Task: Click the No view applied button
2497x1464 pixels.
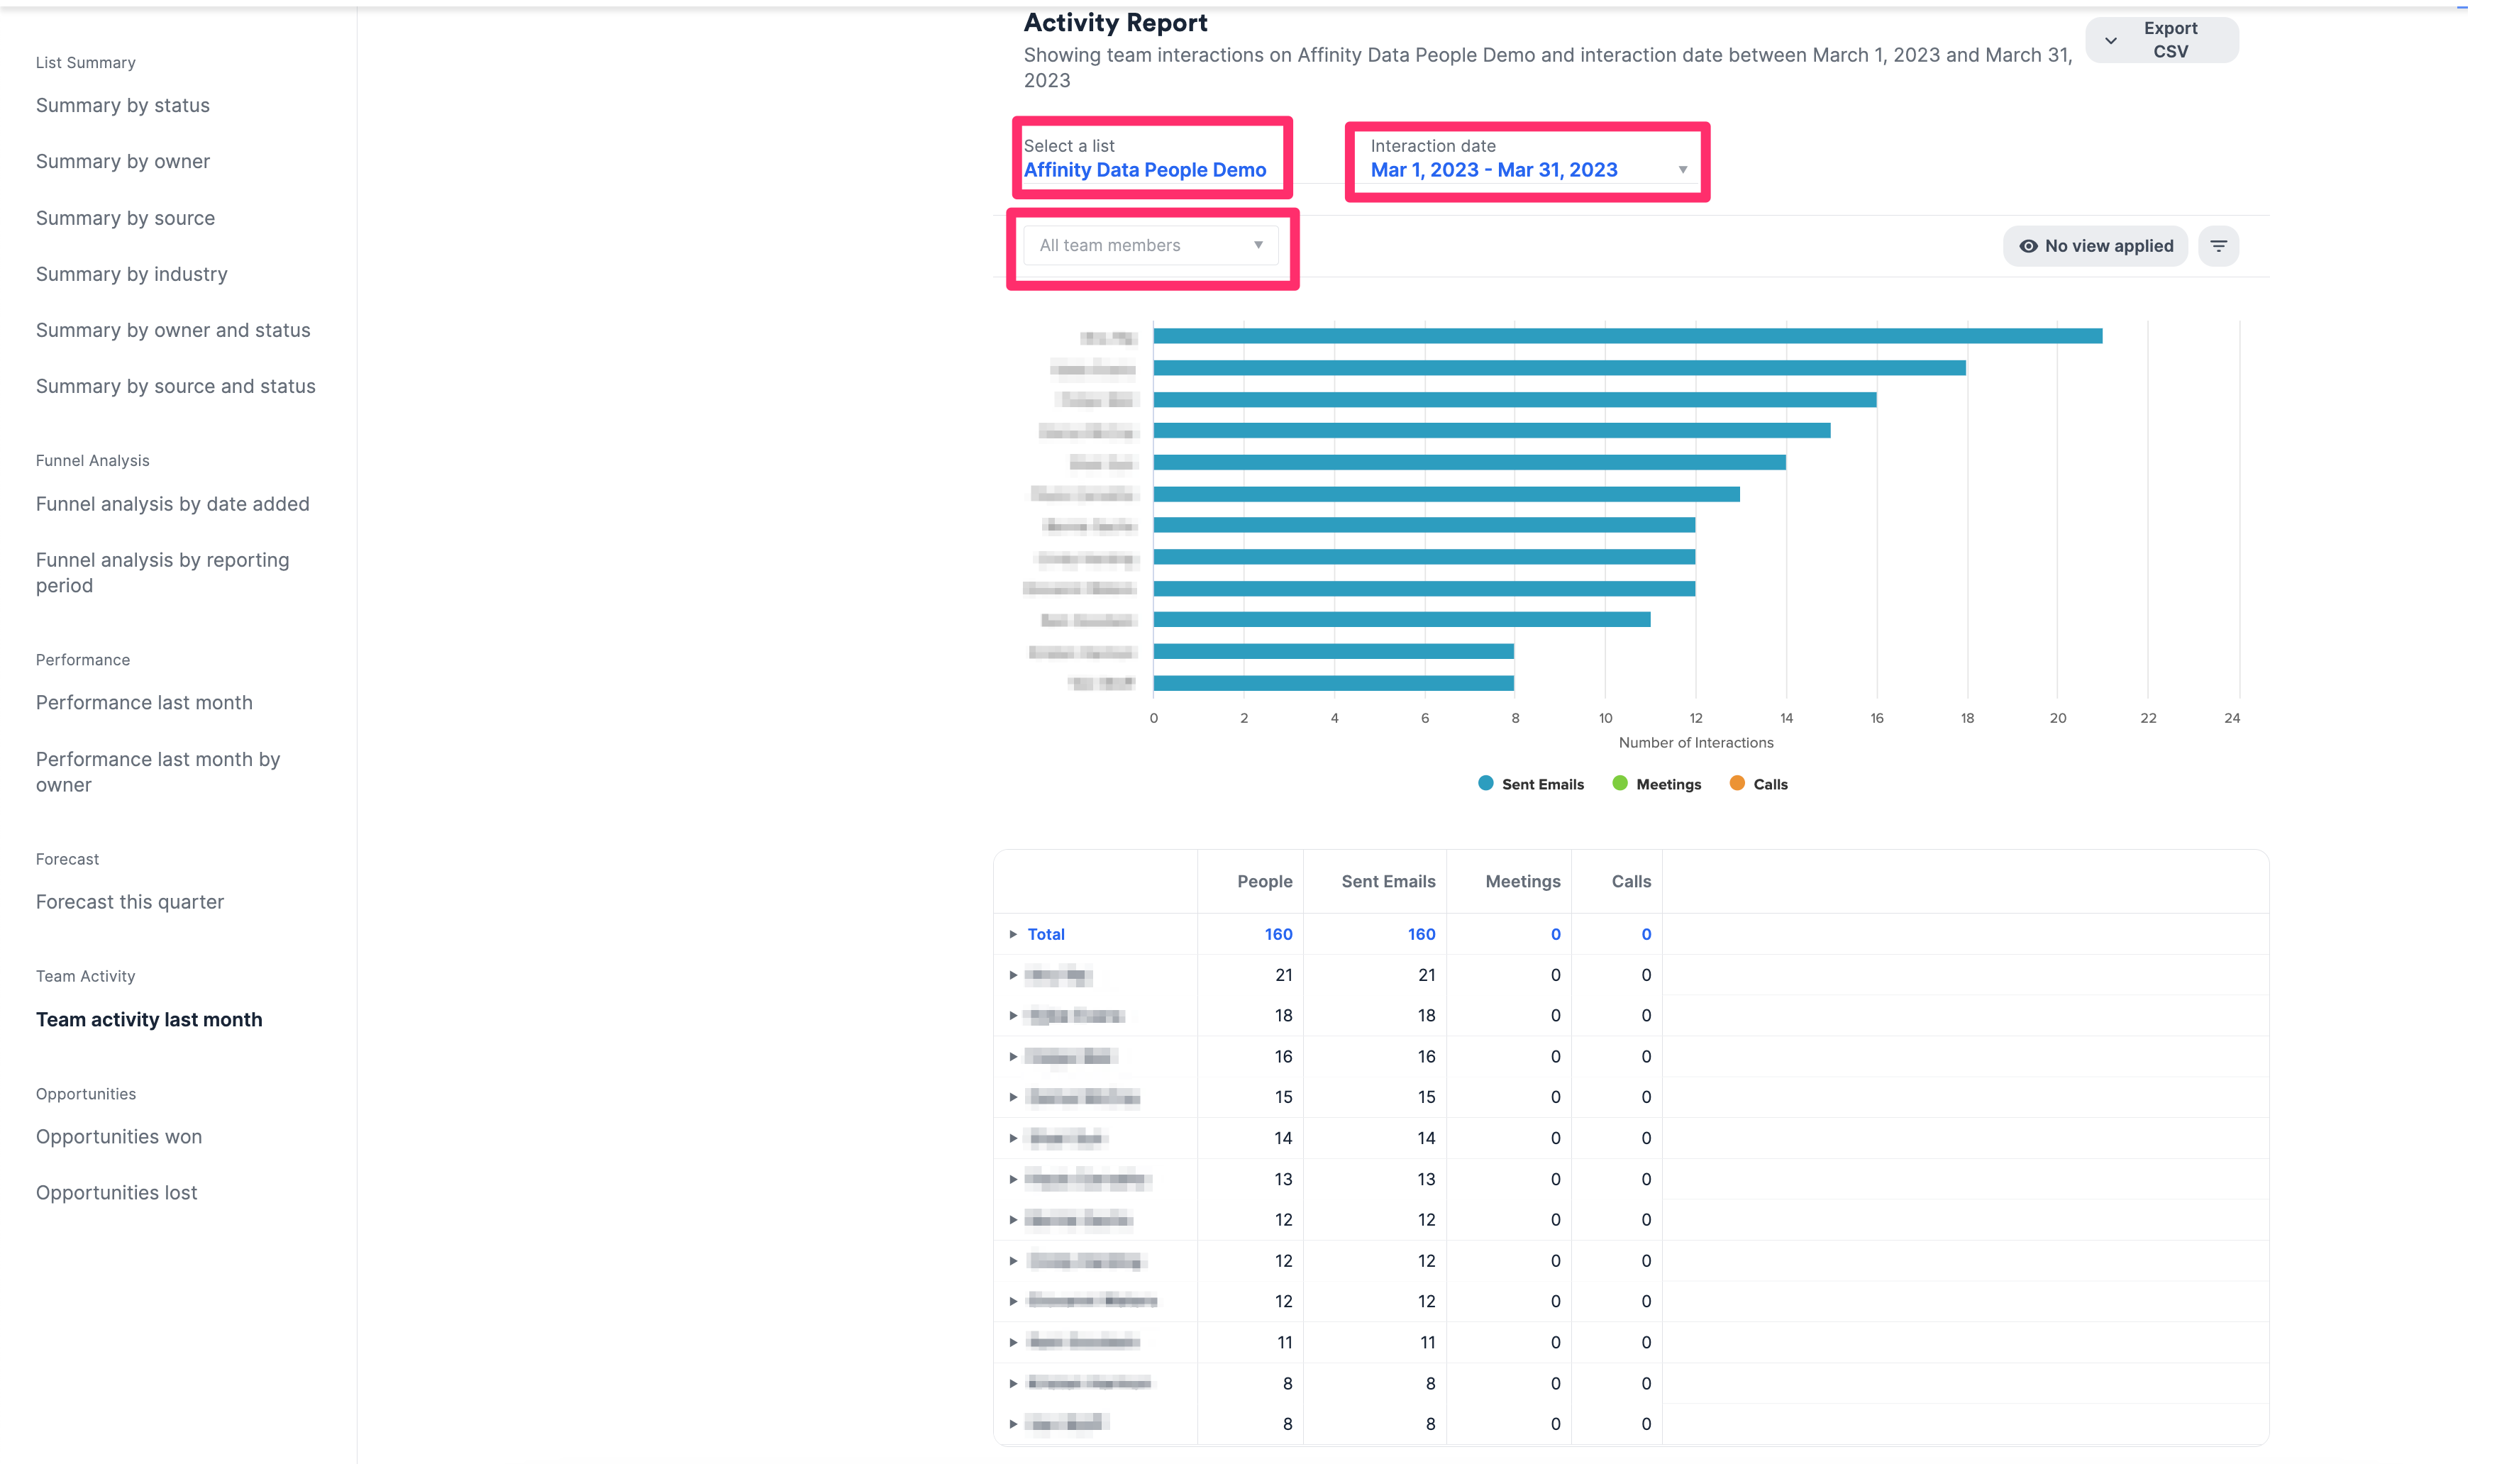Action: pyautogui.click(x=2097, y=245)
